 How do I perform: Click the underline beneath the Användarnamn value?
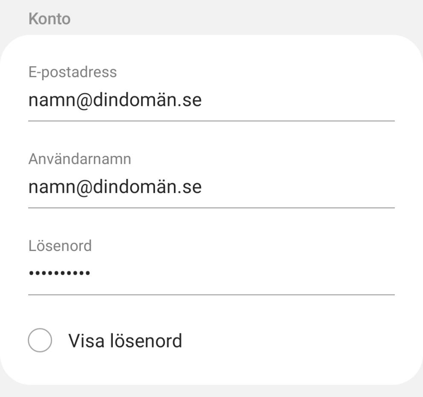tap(211, 208)
